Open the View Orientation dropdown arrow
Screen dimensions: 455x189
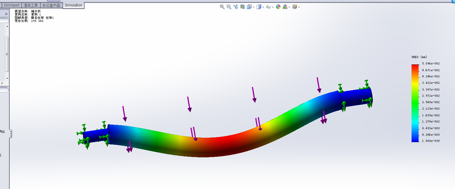point(253,7)
